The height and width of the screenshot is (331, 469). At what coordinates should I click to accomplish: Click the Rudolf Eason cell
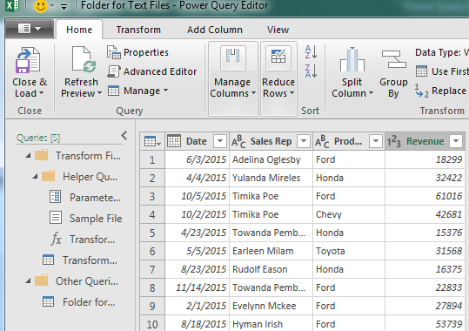click(271, 269)
